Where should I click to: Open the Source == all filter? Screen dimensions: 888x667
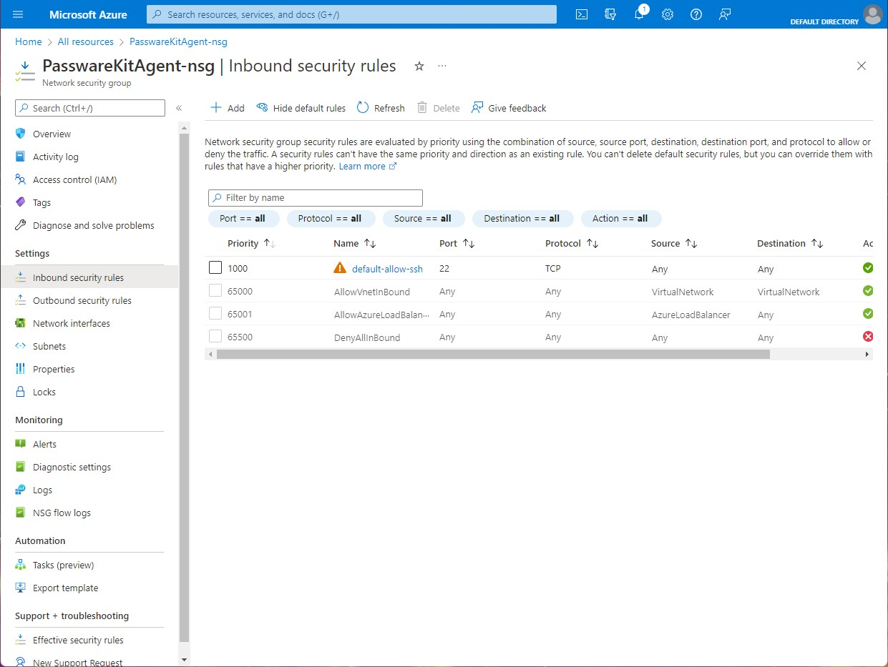pyautogui.click(x=424, y=219)
